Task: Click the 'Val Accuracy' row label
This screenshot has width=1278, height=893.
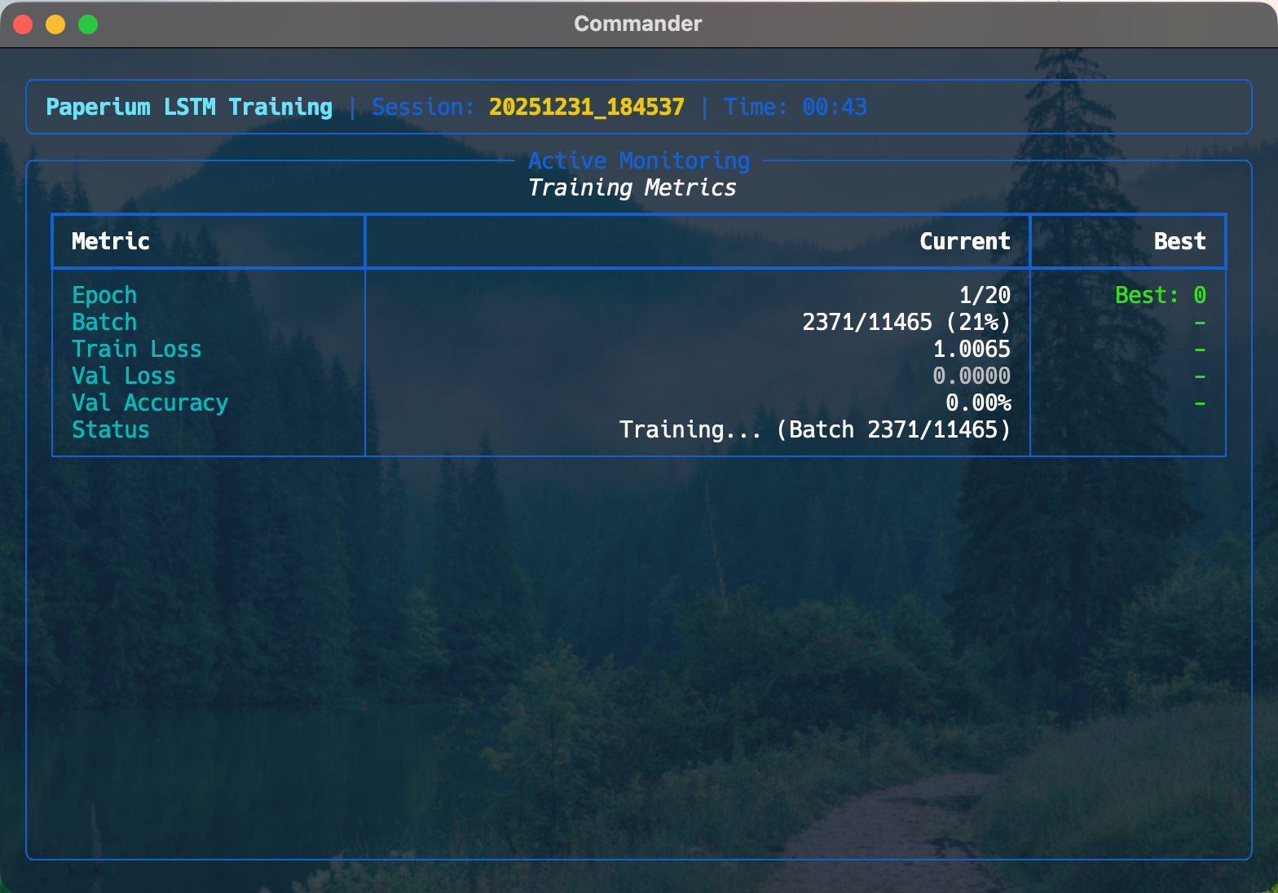Action: (150, 403)
